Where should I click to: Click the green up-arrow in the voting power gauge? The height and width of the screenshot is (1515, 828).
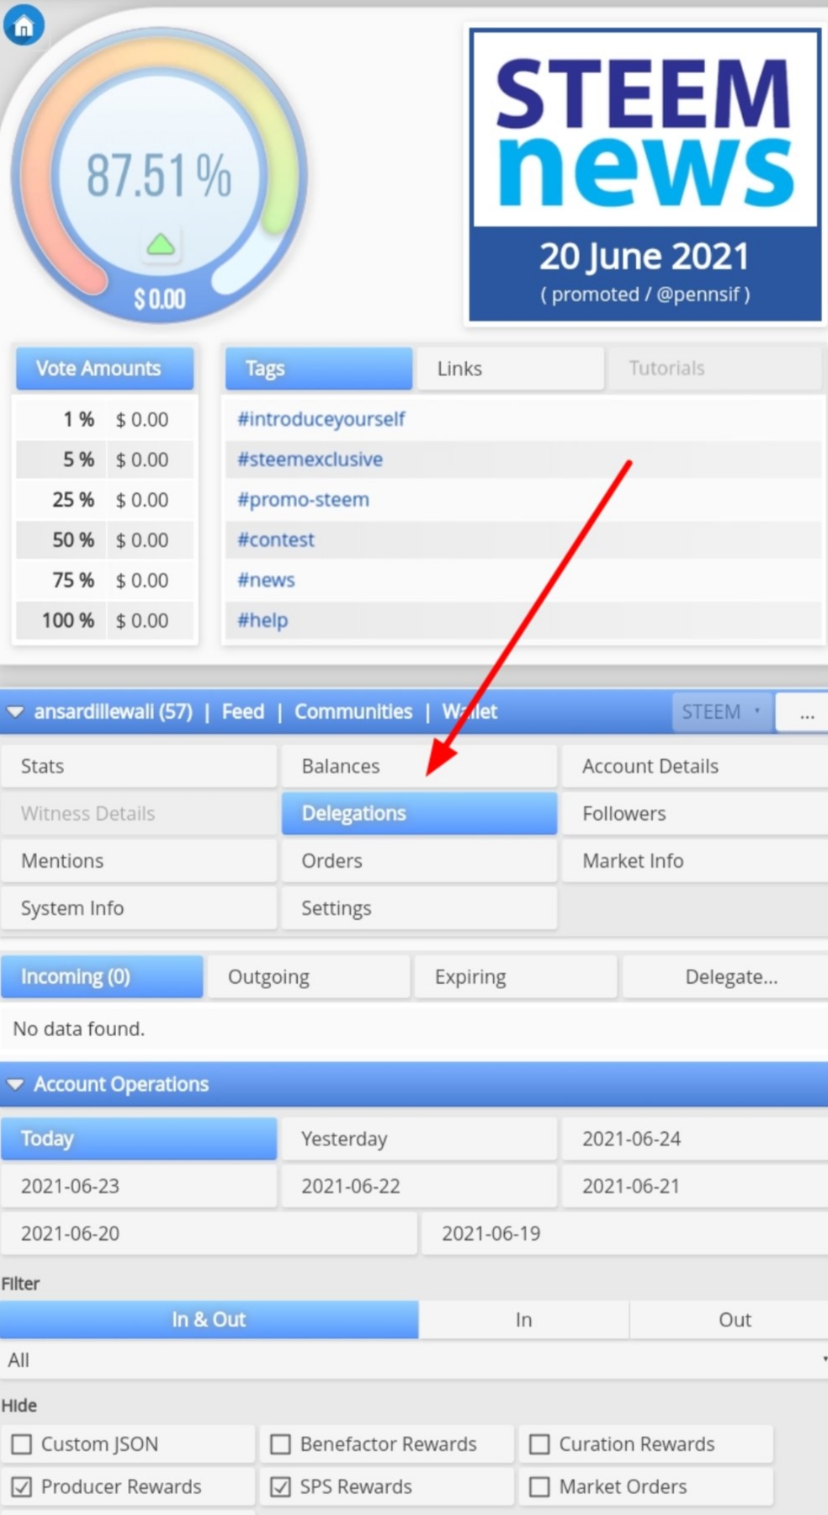(160, 245)
